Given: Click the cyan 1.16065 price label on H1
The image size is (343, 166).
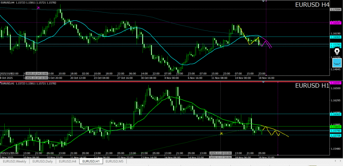Looking at the screenshot, I should pos(336,114).
